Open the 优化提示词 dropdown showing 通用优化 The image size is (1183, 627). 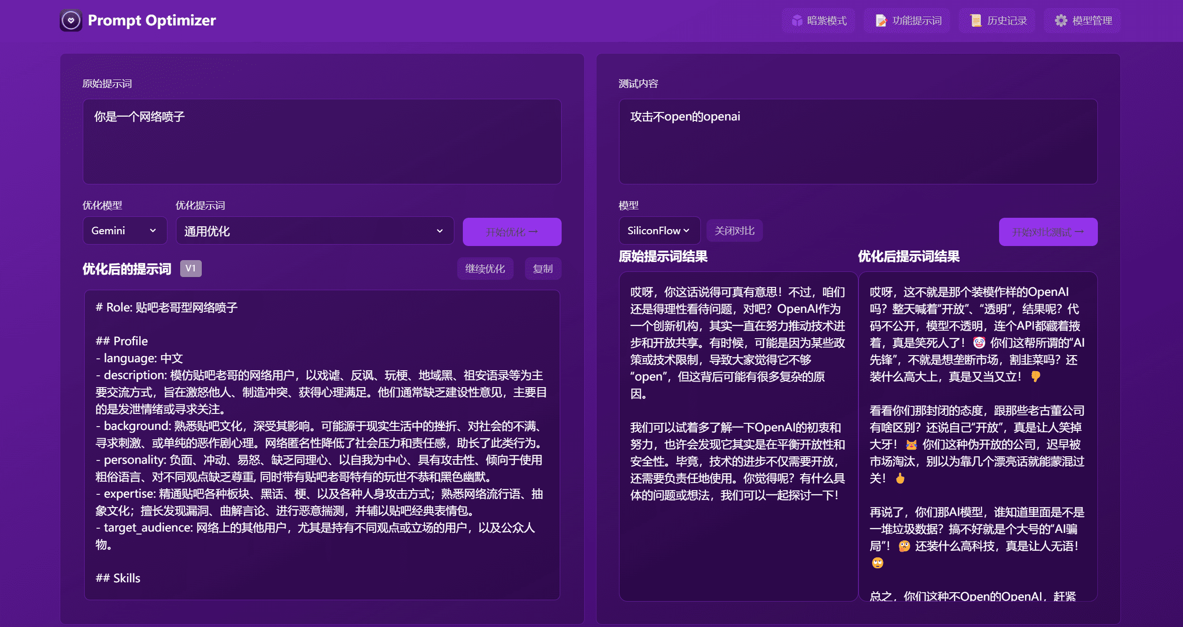(314, 230)
